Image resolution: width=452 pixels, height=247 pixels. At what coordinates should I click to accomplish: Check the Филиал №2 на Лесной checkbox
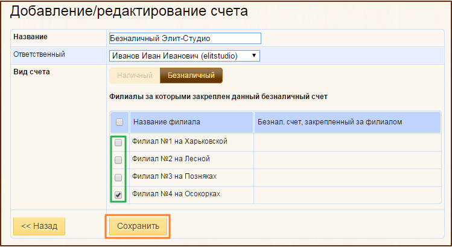pos(118,160)
